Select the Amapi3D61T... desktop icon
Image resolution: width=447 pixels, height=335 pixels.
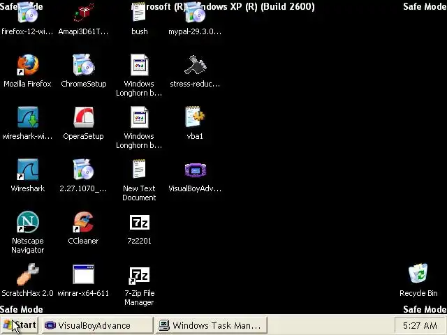click(83, 13)
